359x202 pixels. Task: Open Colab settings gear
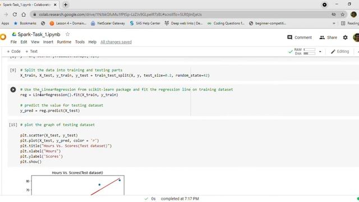(346, 38)
